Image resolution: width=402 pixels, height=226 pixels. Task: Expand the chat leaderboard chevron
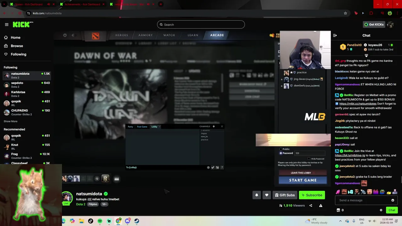tap(366, 56)
